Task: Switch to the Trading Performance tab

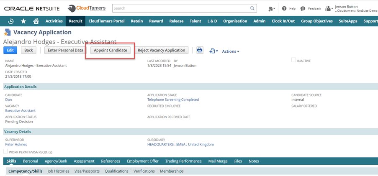Action: tap(183, 161)
